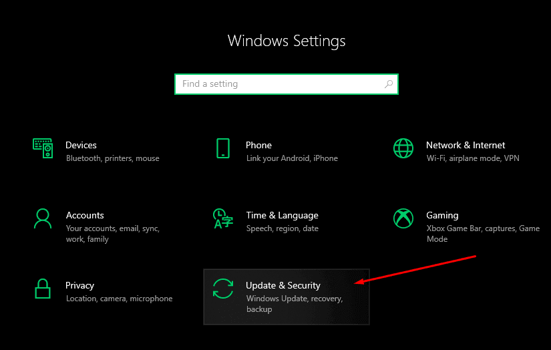
Task: Go to Time & Language heading
Action: coord(282,216)
